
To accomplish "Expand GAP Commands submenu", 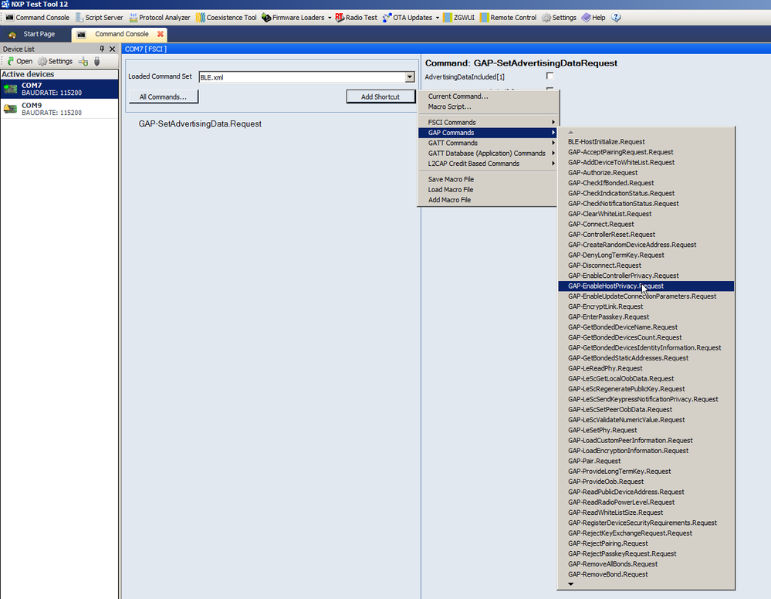I will [487, 133].
